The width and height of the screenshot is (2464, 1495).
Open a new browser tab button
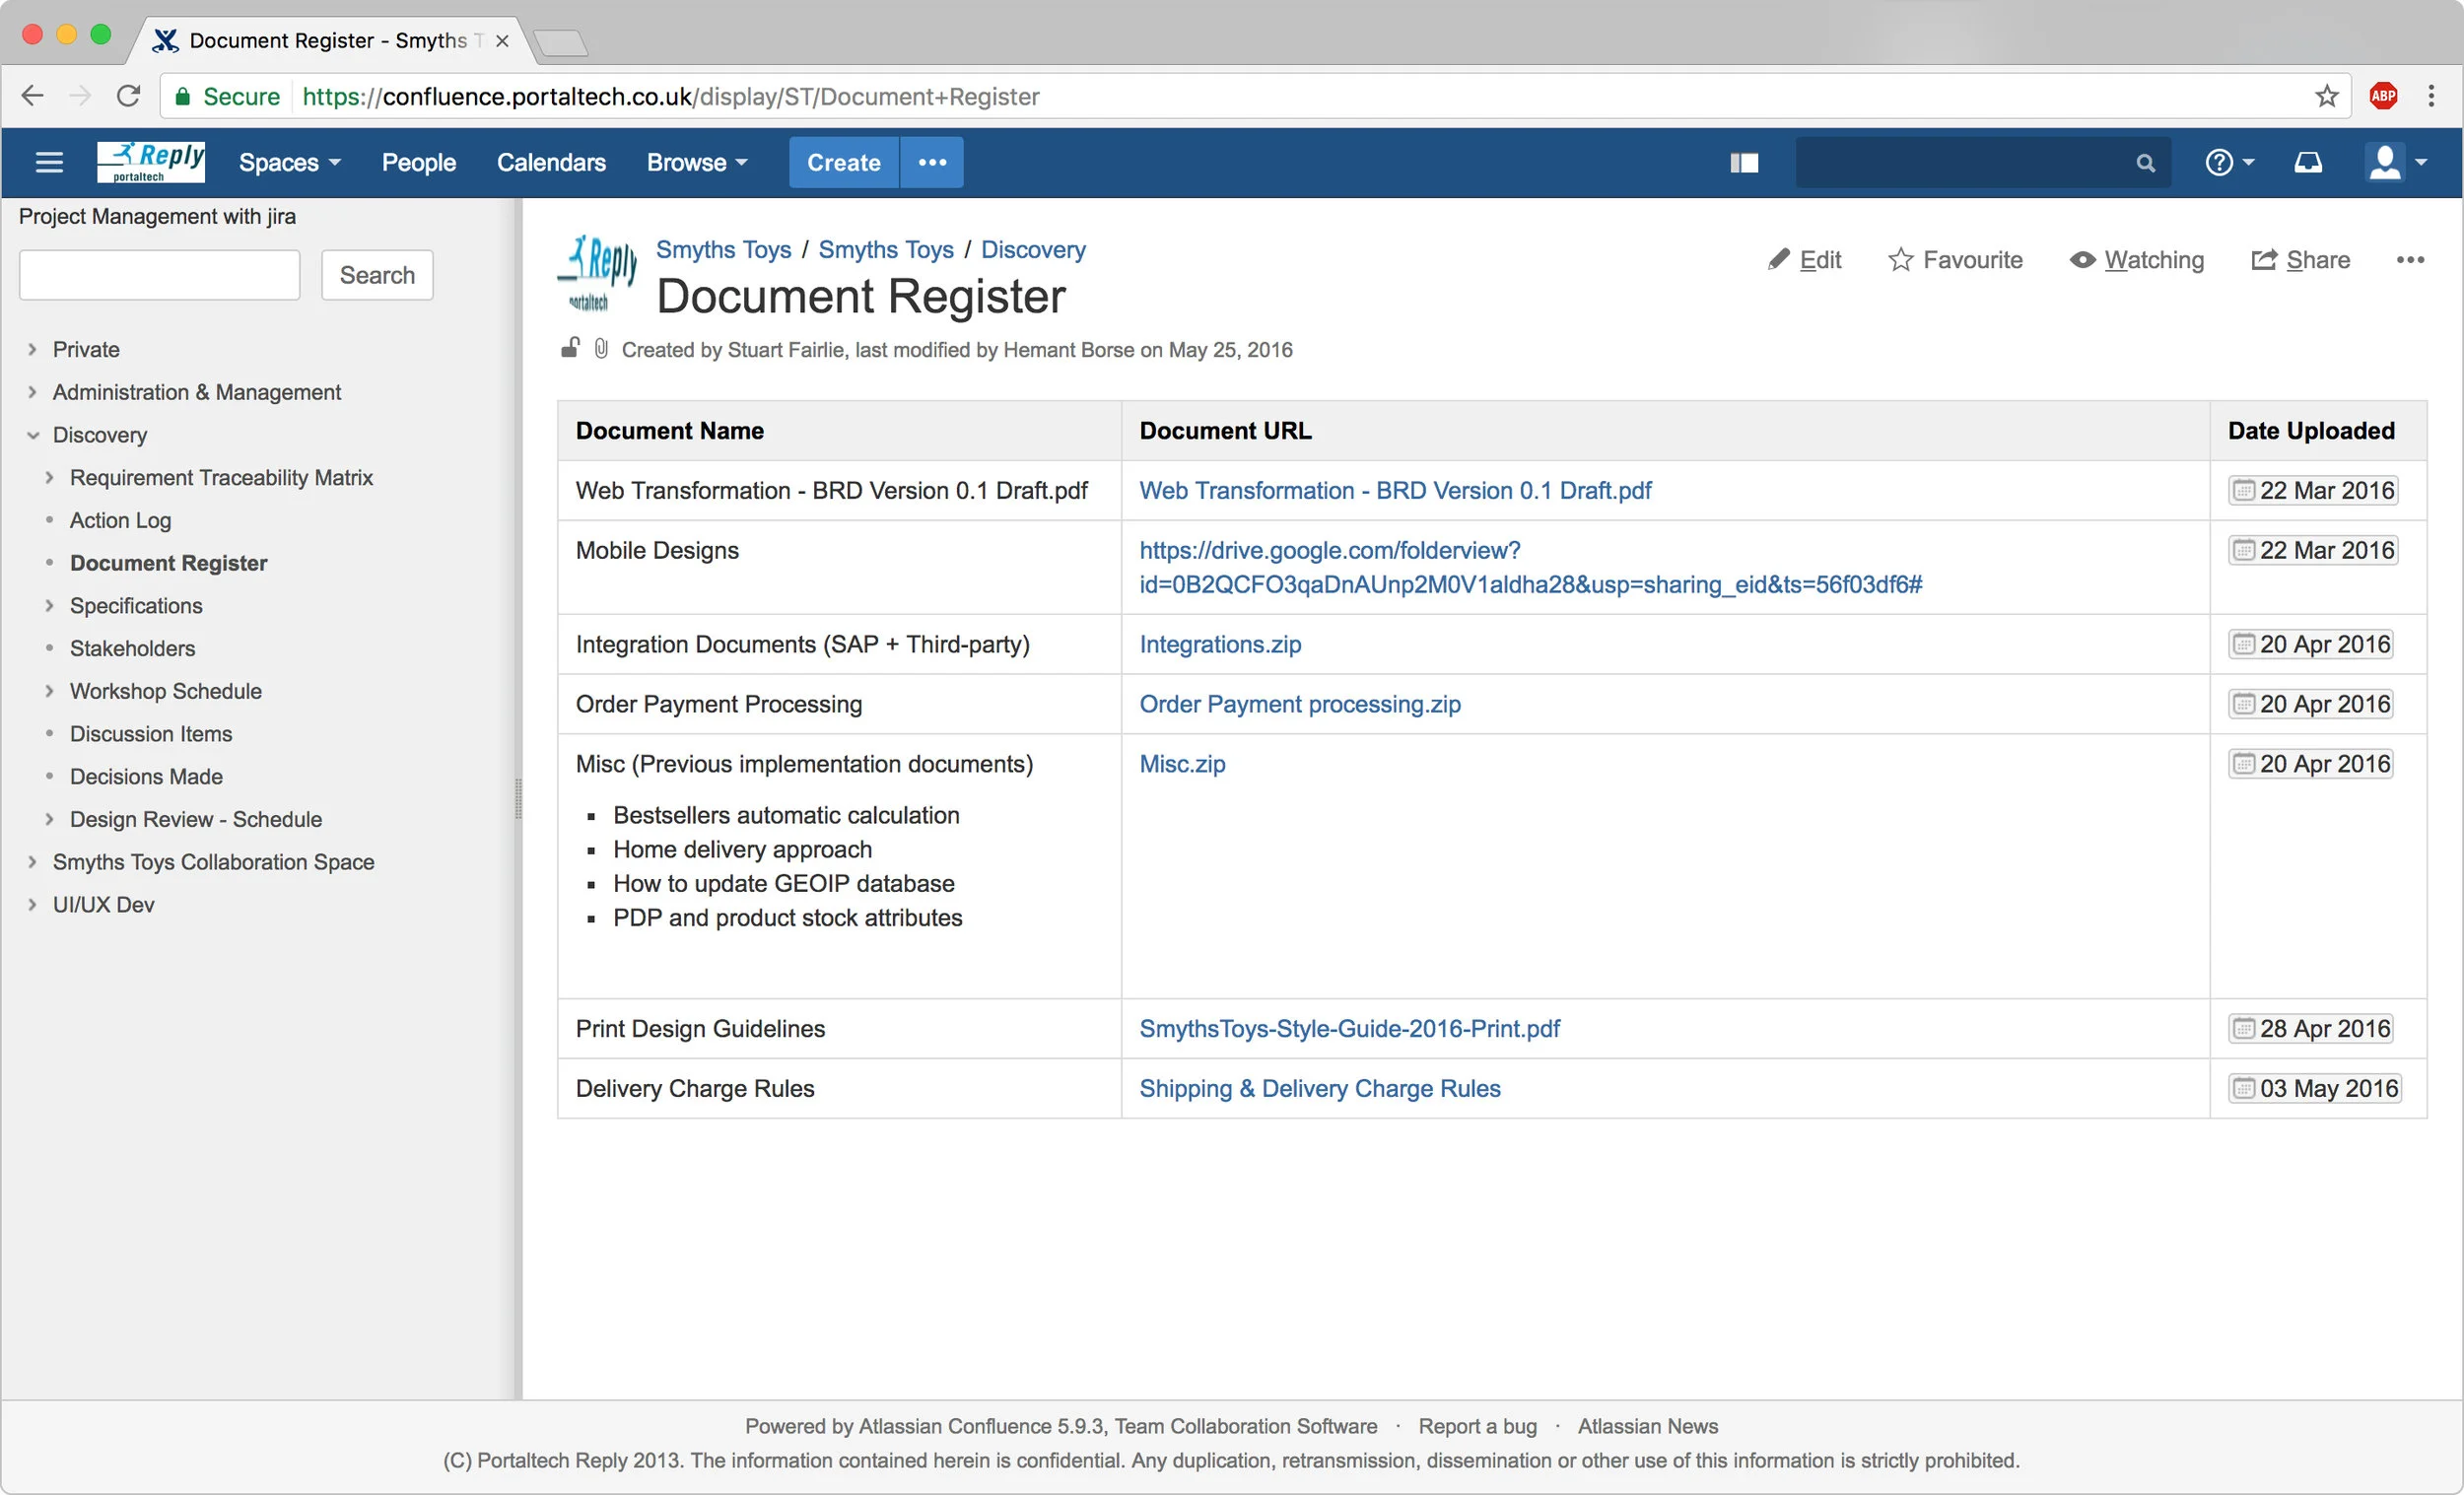[x=561, y=43]
